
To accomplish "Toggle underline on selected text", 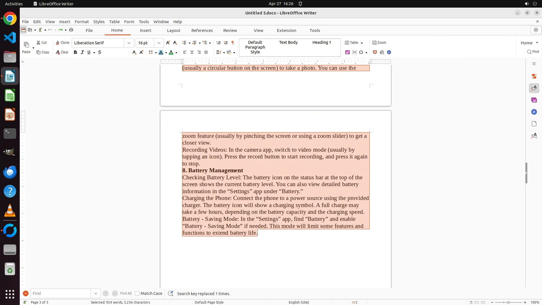I will [x=89, y=52].
